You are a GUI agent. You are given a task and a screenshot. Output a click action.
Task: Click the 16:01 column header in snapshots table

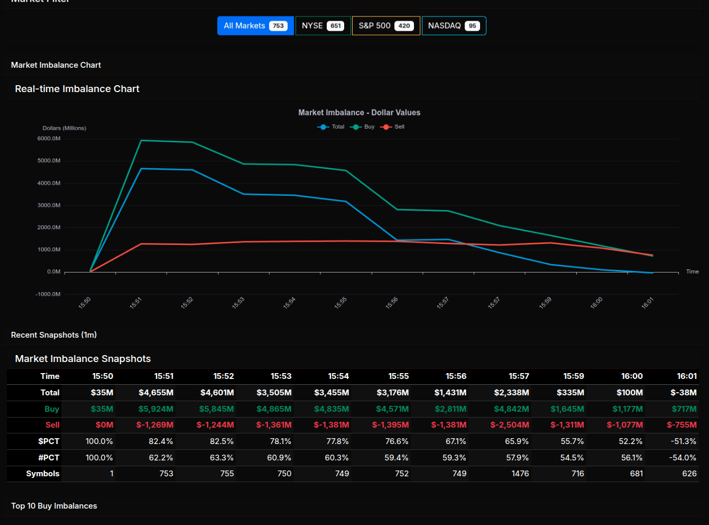click(x=686, y=376)
